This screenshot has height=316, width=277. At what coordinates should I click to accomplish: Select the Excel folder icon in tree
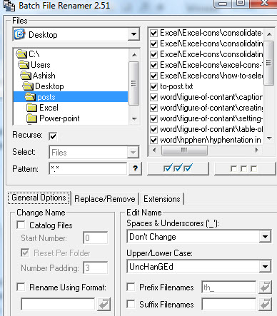pos(32,108)
